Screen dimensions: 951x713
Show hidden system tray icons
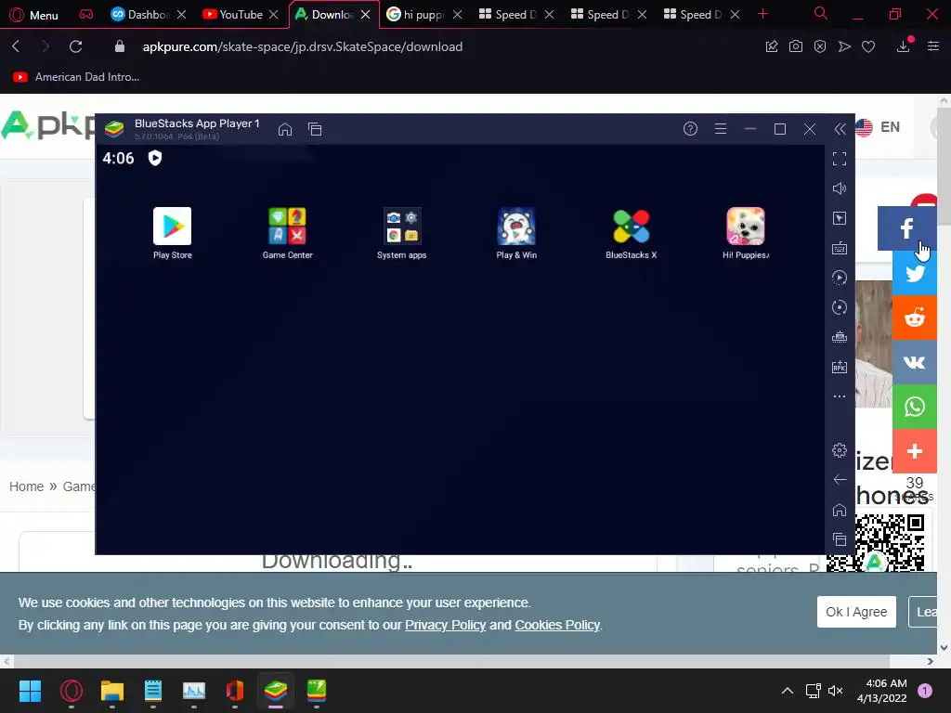788,691
